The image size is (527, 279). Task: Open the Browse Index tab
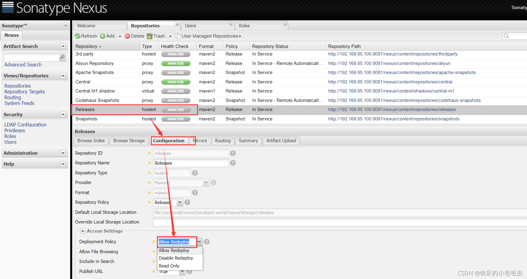pos(91,141)
